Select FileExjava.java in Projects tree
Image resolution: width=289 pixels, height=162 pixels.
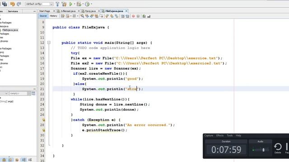(10, 30)
